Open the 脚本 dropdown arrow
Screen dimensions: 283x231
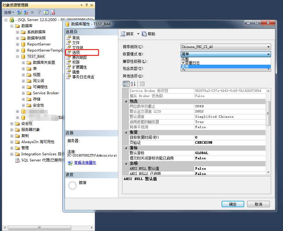(x=138, y=34)
